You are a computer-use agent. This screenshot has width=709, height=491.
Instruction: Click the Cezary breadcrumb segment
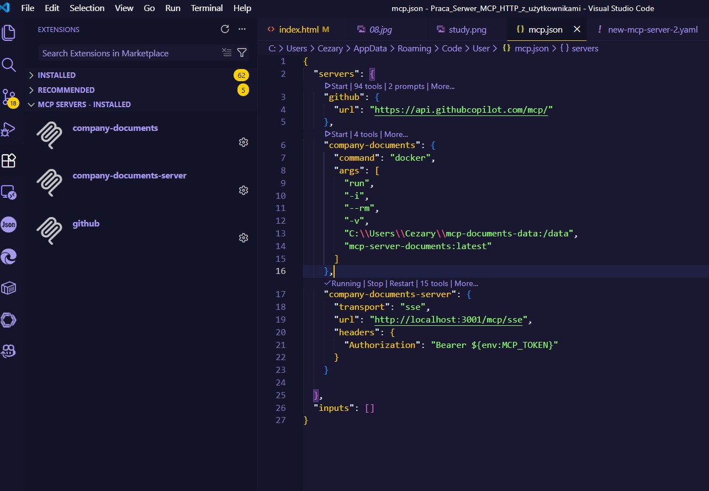[330, 49]
